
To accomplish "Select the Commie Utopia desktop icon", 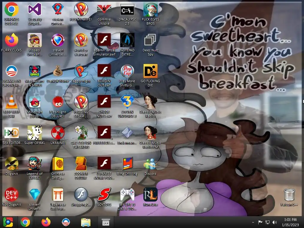I will 104,9.
